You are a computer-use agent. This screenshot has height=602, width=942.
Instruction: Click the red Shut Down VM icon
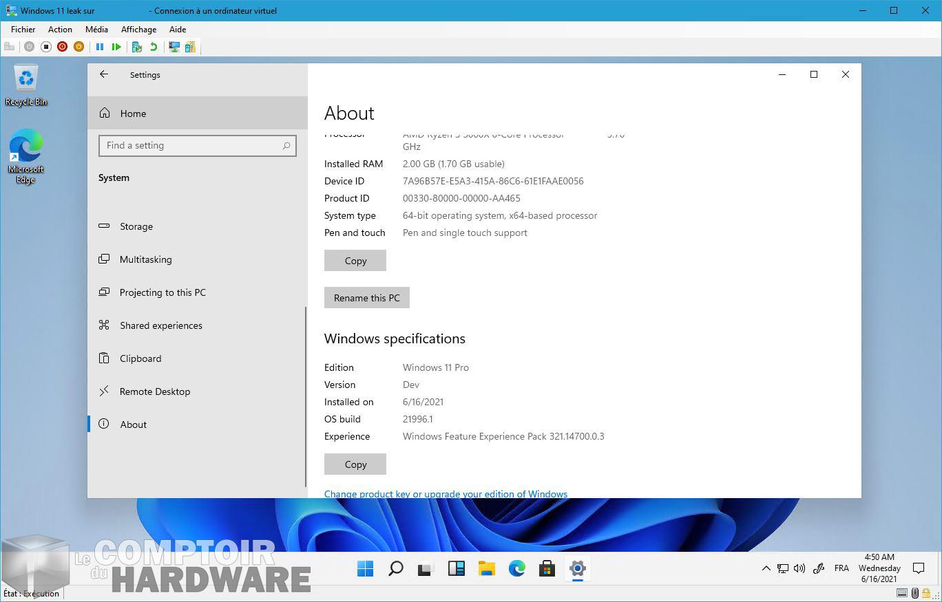(x=62, y=47)
